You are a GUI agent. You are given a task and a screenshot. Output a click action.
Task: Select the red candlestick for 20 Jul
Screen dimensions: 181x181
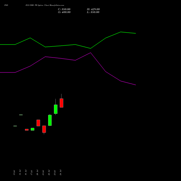(x=38, y=123)
